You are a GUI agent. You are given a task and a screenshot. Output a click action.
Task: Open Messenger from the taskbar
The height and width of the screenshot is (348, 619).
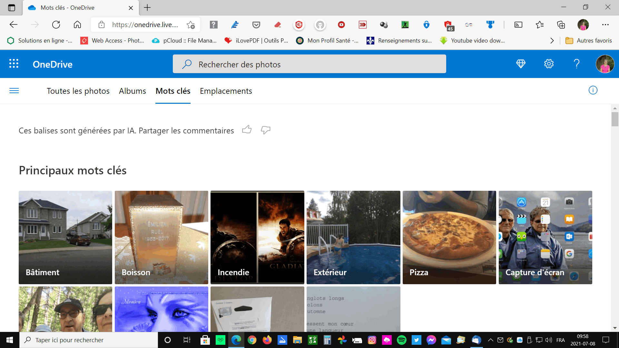[x=431, y=340]
